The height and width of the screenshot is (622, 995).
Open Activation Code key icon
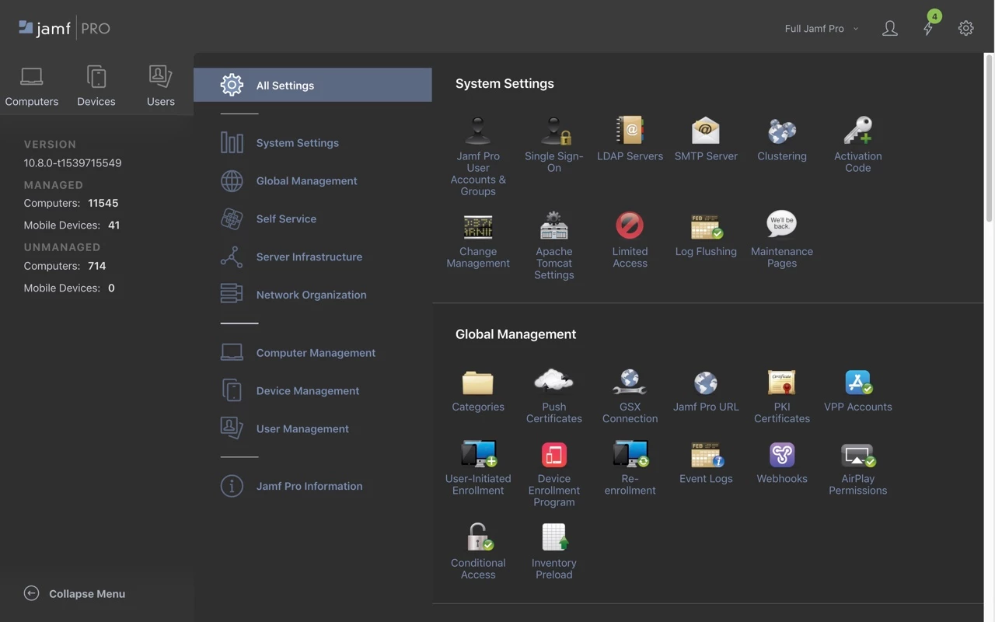coord(858,131)
